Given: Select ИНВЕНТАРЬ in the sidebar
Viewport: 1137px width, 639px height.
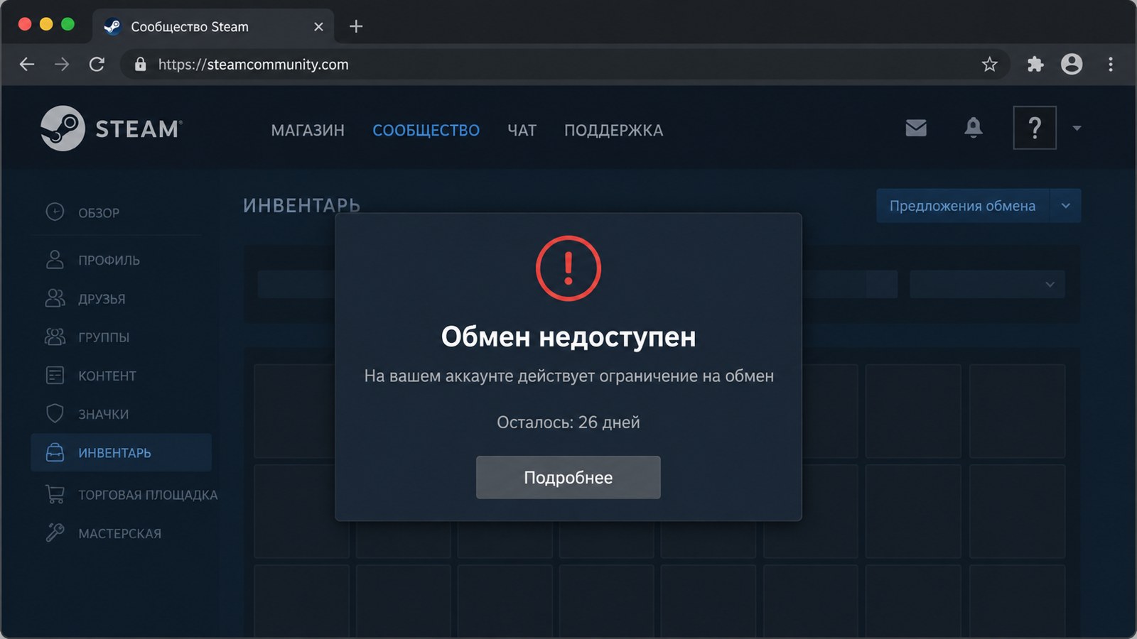Looking at the screenshot, I should point(121,452).
